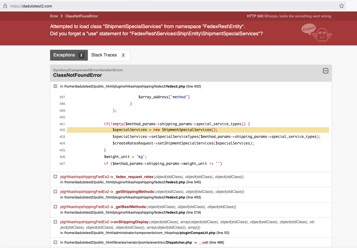Expand the _getBestMethods trace entry
The height and width of the screenshot is (248, 357).
[55, 206]
